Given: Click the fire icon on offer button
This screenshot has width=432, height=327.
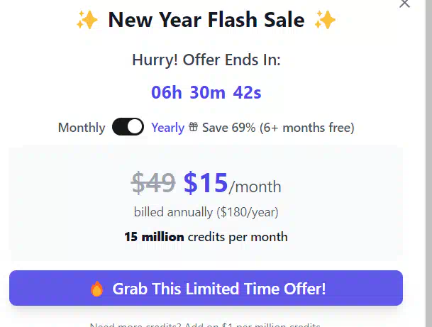Looking at the screenshot, I should coord(97,289).
